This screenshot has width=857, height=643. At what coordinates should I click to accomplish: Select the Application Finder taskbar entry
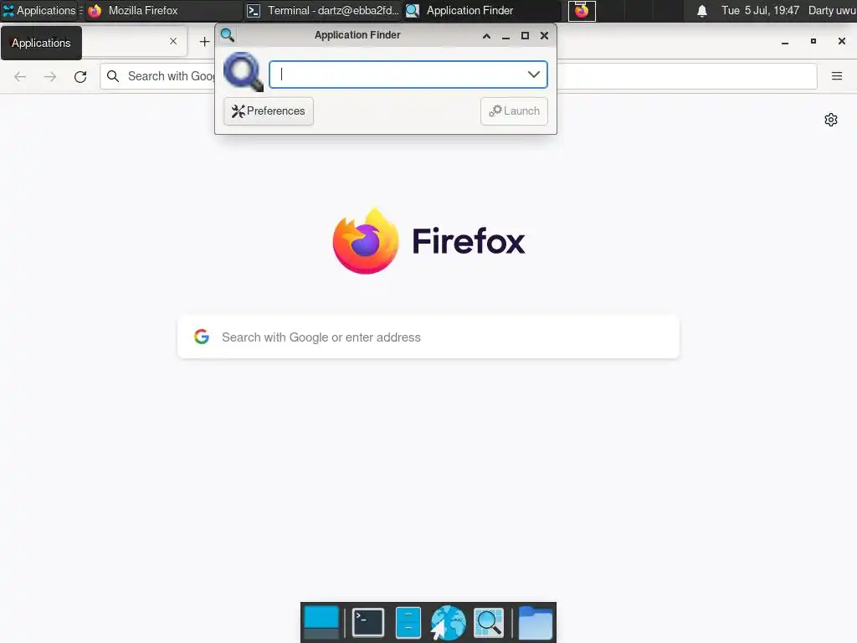[482, 10]
